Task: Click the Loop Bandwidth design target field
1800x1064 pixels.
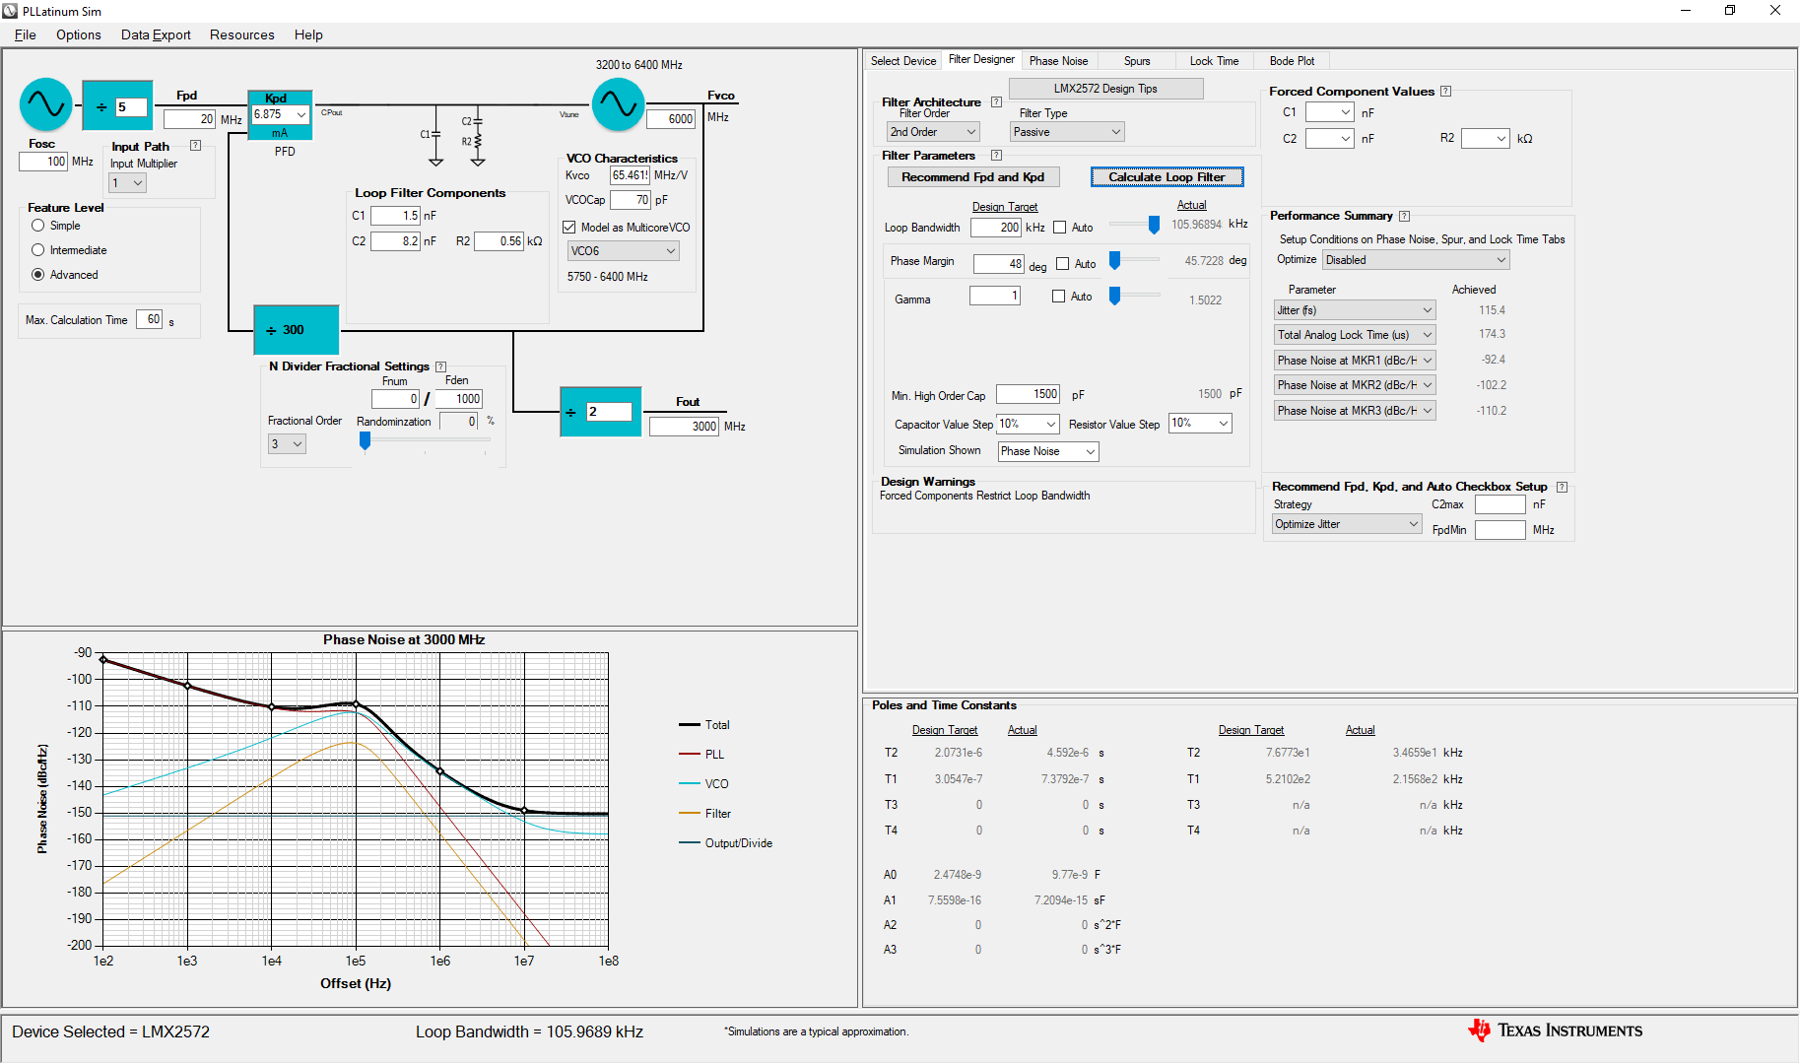Action: coord(996,228)
